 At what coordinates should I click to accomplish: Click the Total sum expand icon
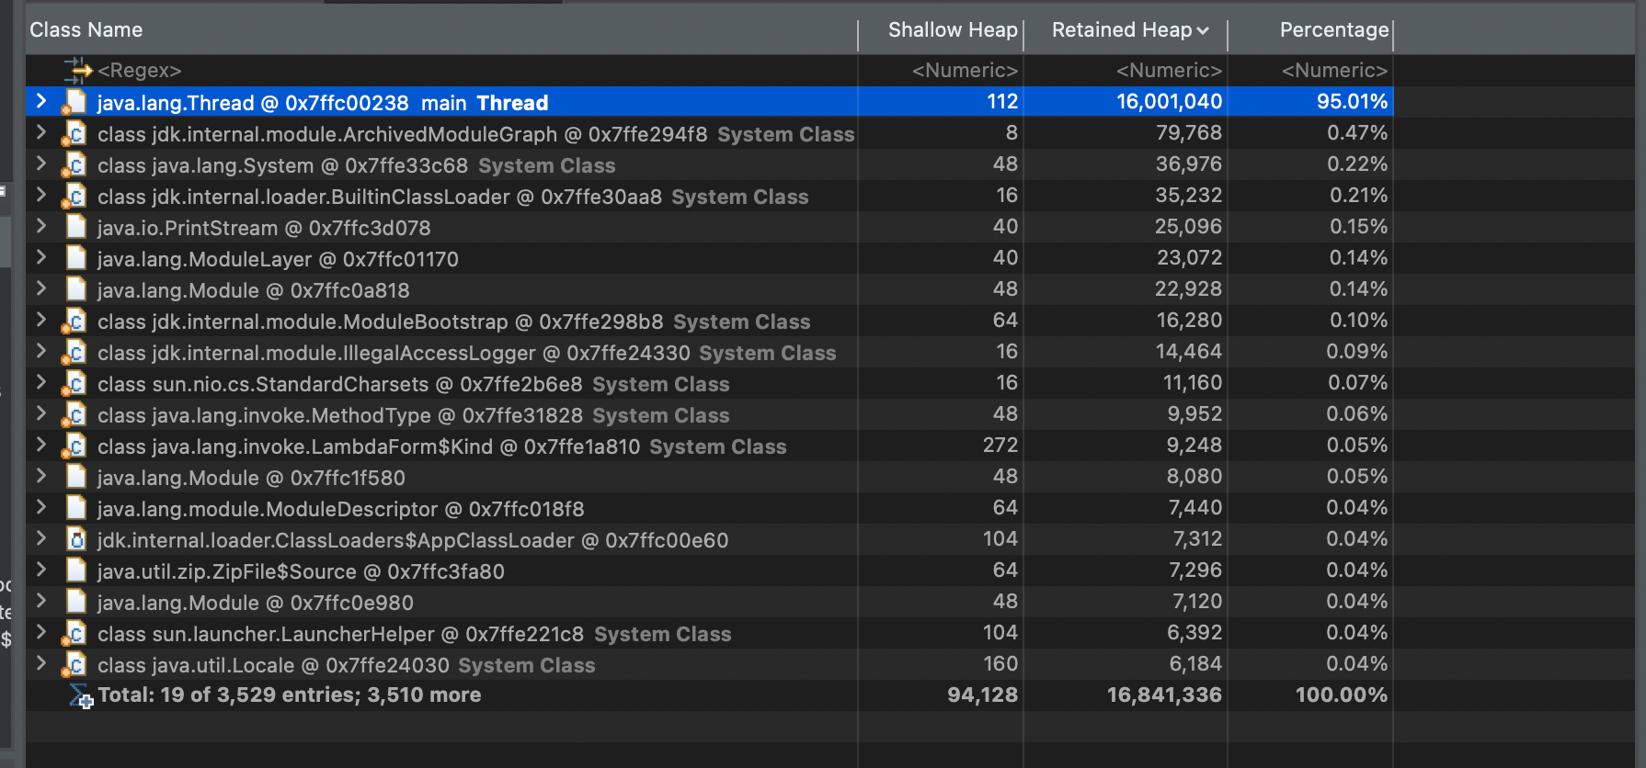[x=81, y=695]
